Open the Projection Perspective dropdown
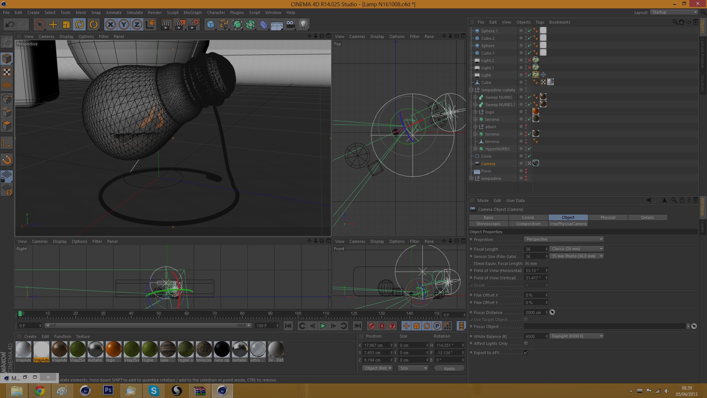Image resolution: width=707 pixels, height=398 pixels. tap(564, 239)
